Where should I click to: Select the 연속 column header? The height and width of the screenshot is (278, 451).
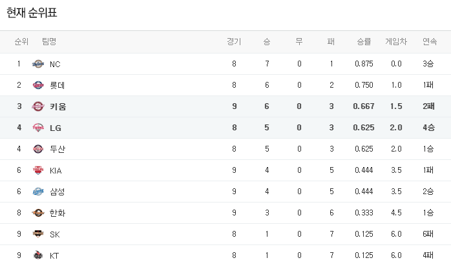[x=430, y=42]
